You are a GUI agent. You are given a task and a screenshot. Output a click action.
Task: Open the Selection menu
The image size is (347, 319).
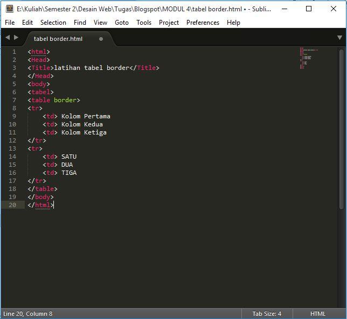53,23
